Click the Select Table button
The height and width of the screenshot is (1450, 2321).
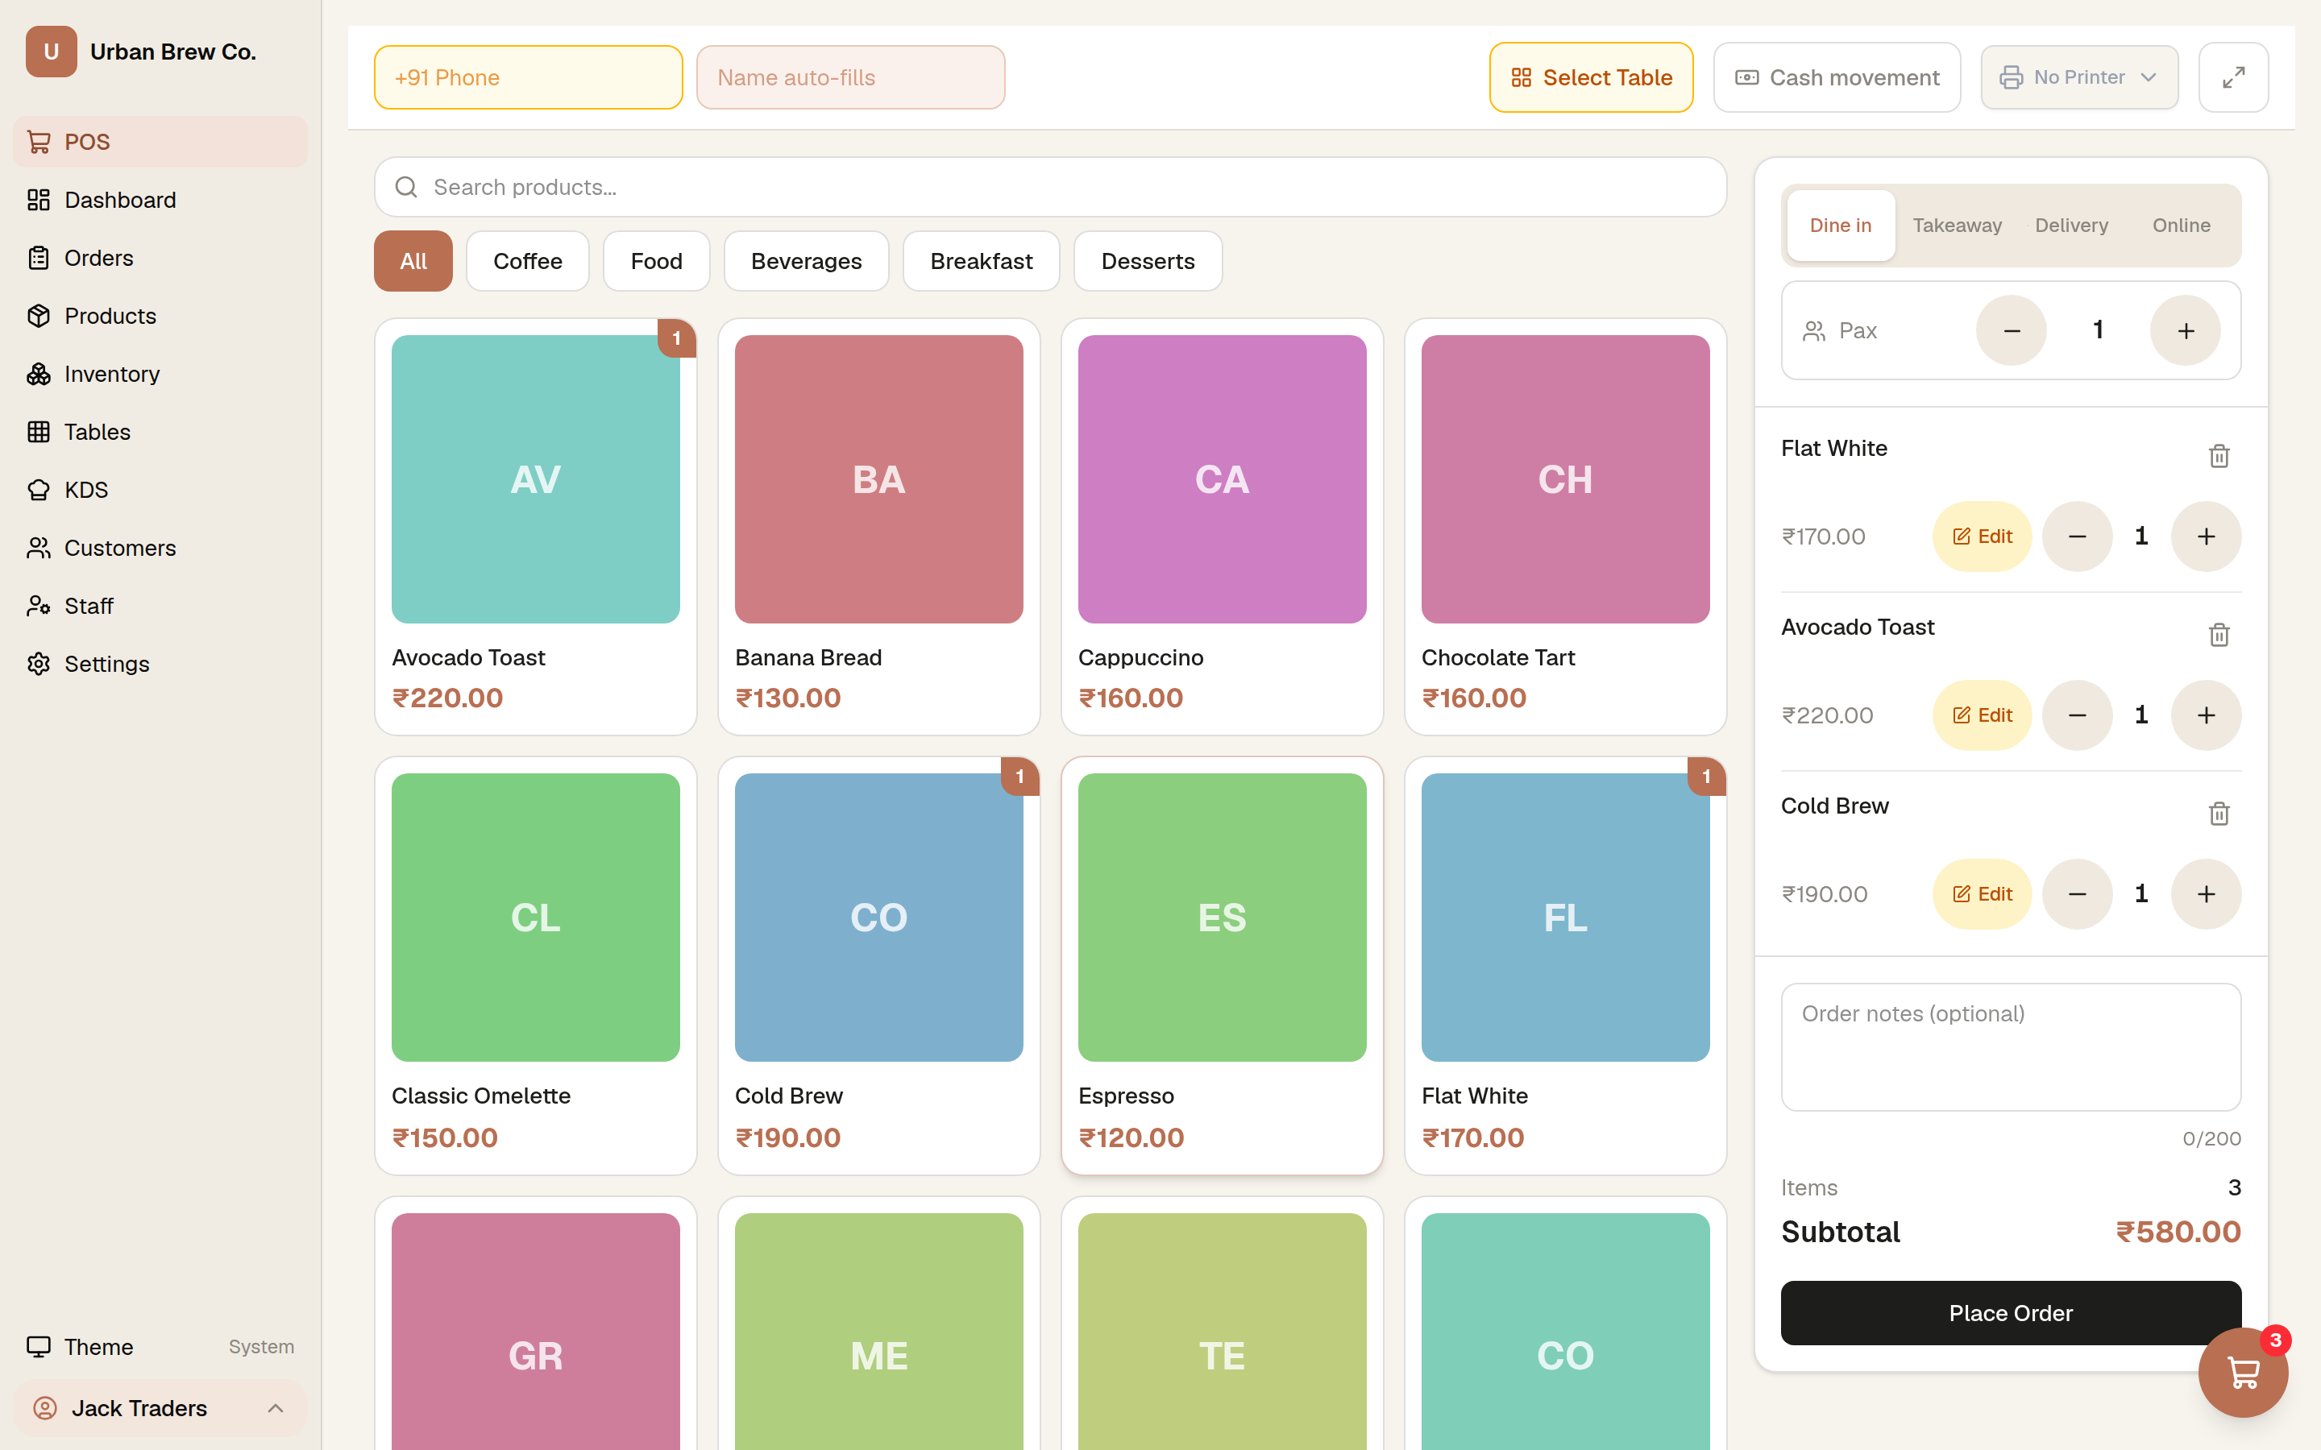click(1591, 77)
